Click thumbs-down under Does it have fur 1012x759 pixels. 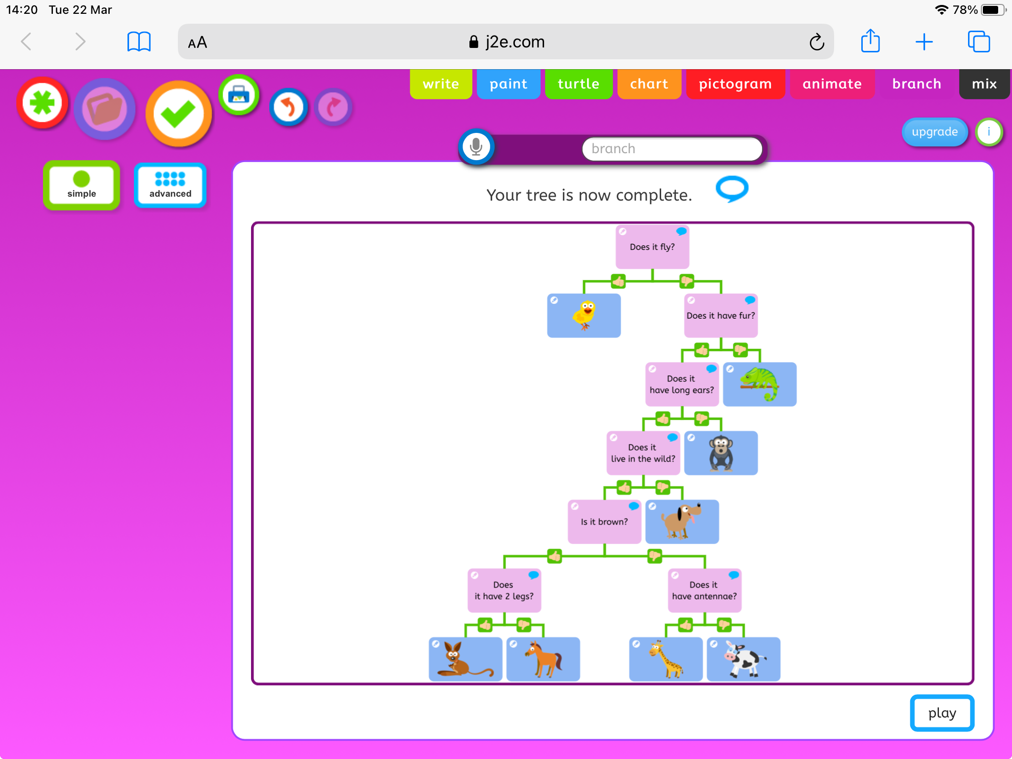point(740,350)
